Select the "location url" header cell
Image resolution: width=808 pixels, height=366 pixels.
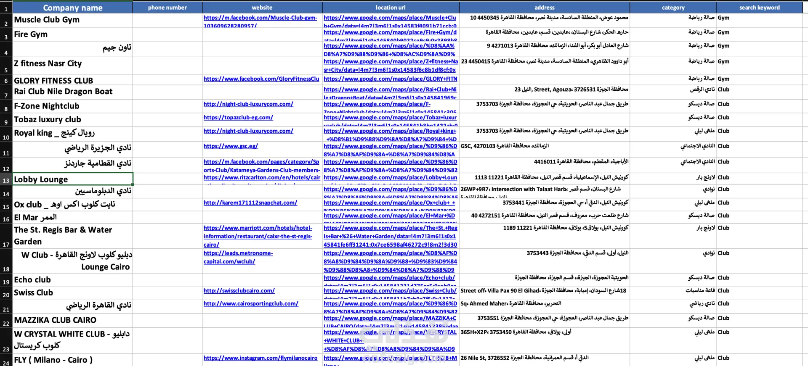pos(391,8)
